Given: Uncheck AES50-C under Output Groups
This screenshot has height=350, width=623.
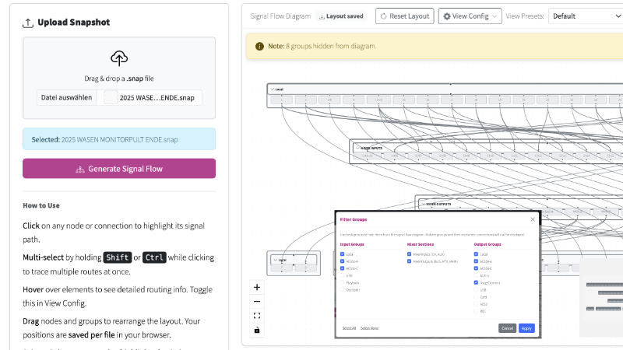Looking at the screenshot, I should coord(476,268).
